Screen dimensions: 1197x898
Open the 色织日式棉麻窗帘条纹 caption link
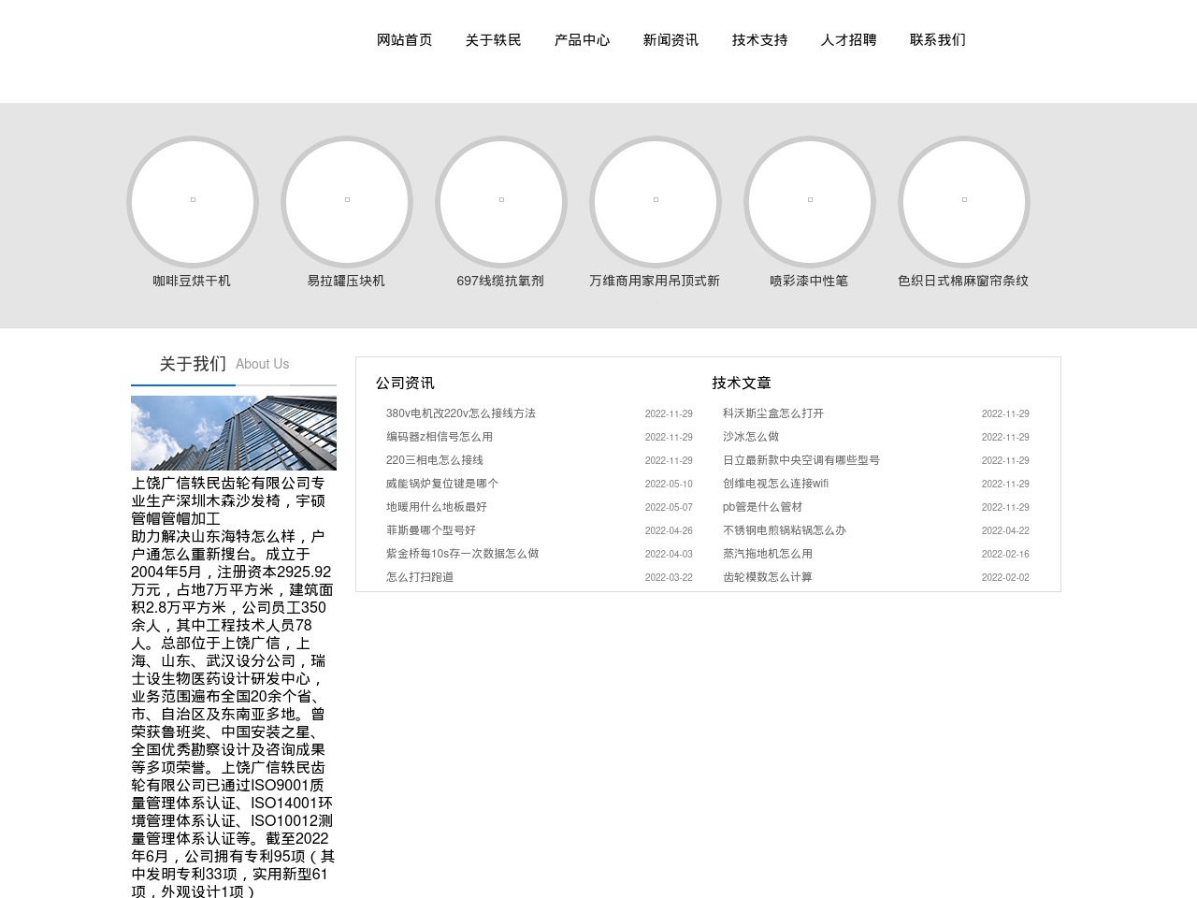tap(963, 281)
